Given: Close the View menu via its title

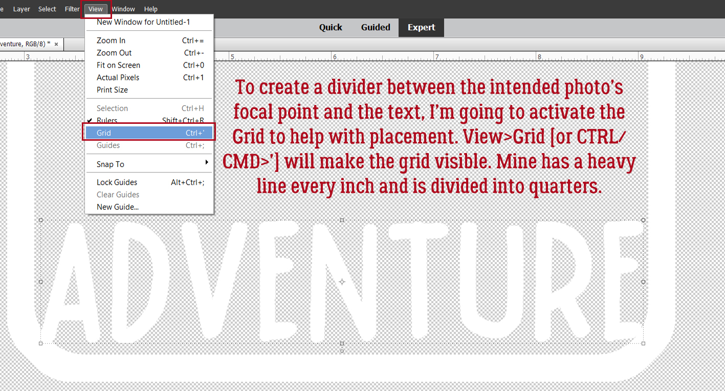Looking at the screenshot, I should click(x=96, y=9).
